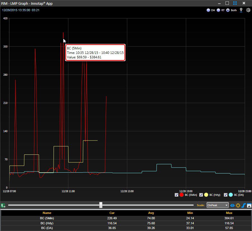Click the Min column header

pyautogui.click(x=190, y=213)
